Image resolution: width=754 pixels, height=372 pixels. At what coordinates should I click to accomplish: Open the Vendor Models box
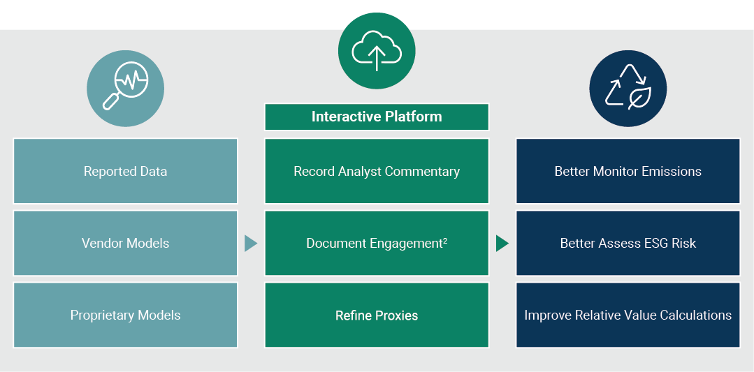point(125,243)
